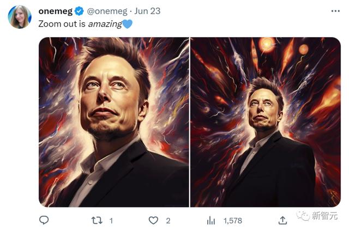The width and height of the screenshot is (349, 231).
Task: Reply to the onemeg tweet
Action: [44, 221]
